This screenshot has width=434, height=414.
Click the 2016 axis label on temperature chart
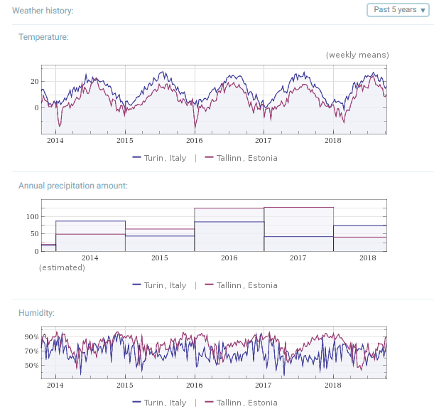195,141
